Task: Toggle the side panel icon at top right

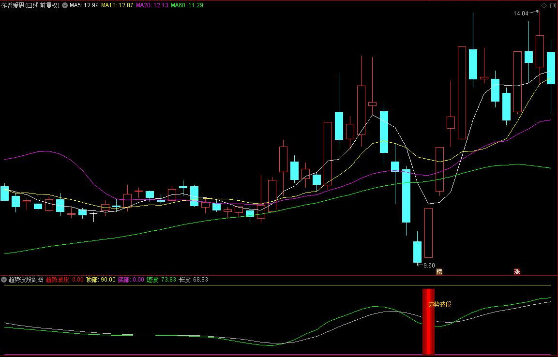Action: (553, 5)
